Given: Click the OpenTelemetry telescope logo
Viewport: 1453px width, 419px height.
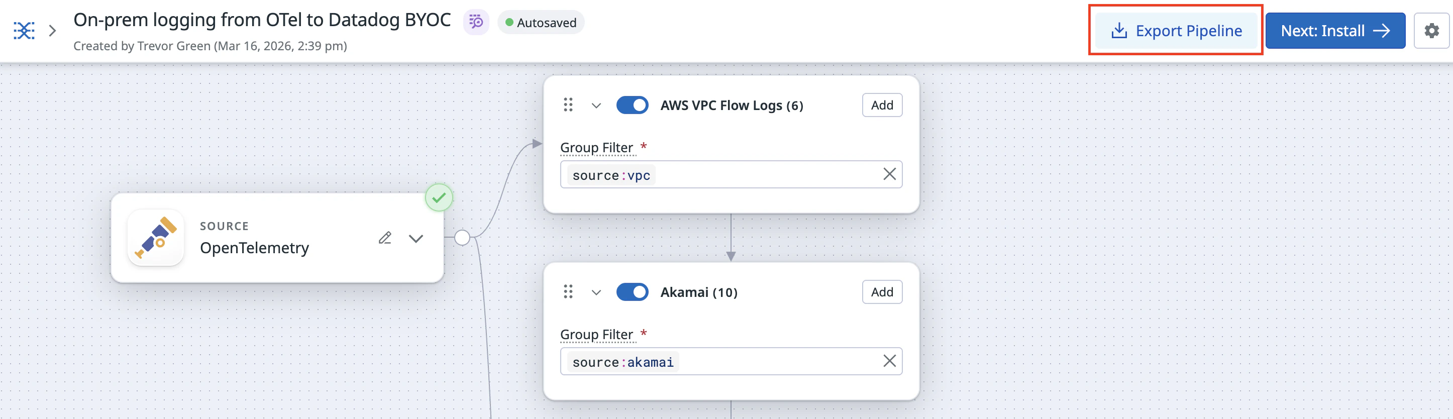Looking at the screenshot, I should pos(156,238).
